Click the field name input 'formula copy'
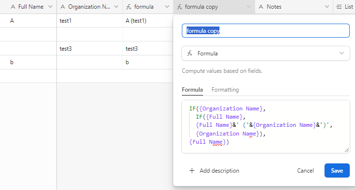The image size is (355, 190). coord(266,30)
